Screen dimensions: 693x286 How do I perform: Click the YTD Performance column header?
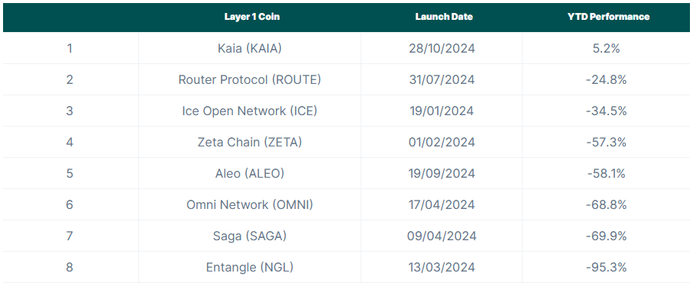pyautogui.click(x=609, y=17)
